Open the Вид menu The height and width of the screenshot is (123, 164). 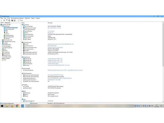tap(5, 18)
